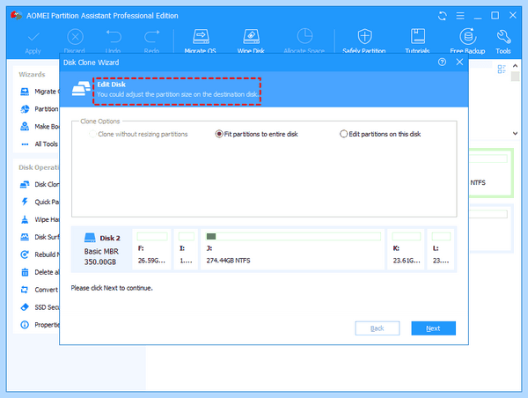Screen dimensions: 528x398
Task: Click the Next button
Action: (x=433, y=328)
